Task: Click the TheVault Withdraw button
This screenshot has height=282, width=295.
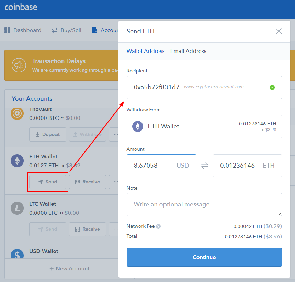Action: [x=88, y=134]
